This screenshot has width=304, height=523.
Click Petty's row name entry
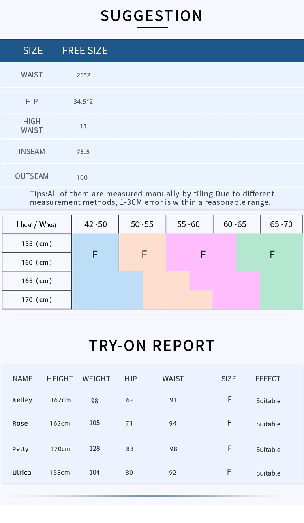(20, 449)
